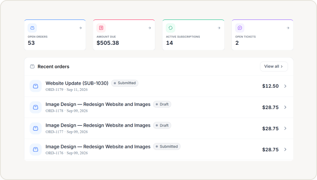317x180 pixels.
Task: Open the Image Design order ORD-1177 title
Action: (x=98, y=125)
